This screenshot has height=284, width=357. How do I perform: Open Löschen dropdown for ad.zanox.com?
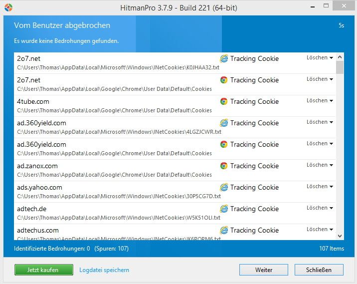pos(320,165)
